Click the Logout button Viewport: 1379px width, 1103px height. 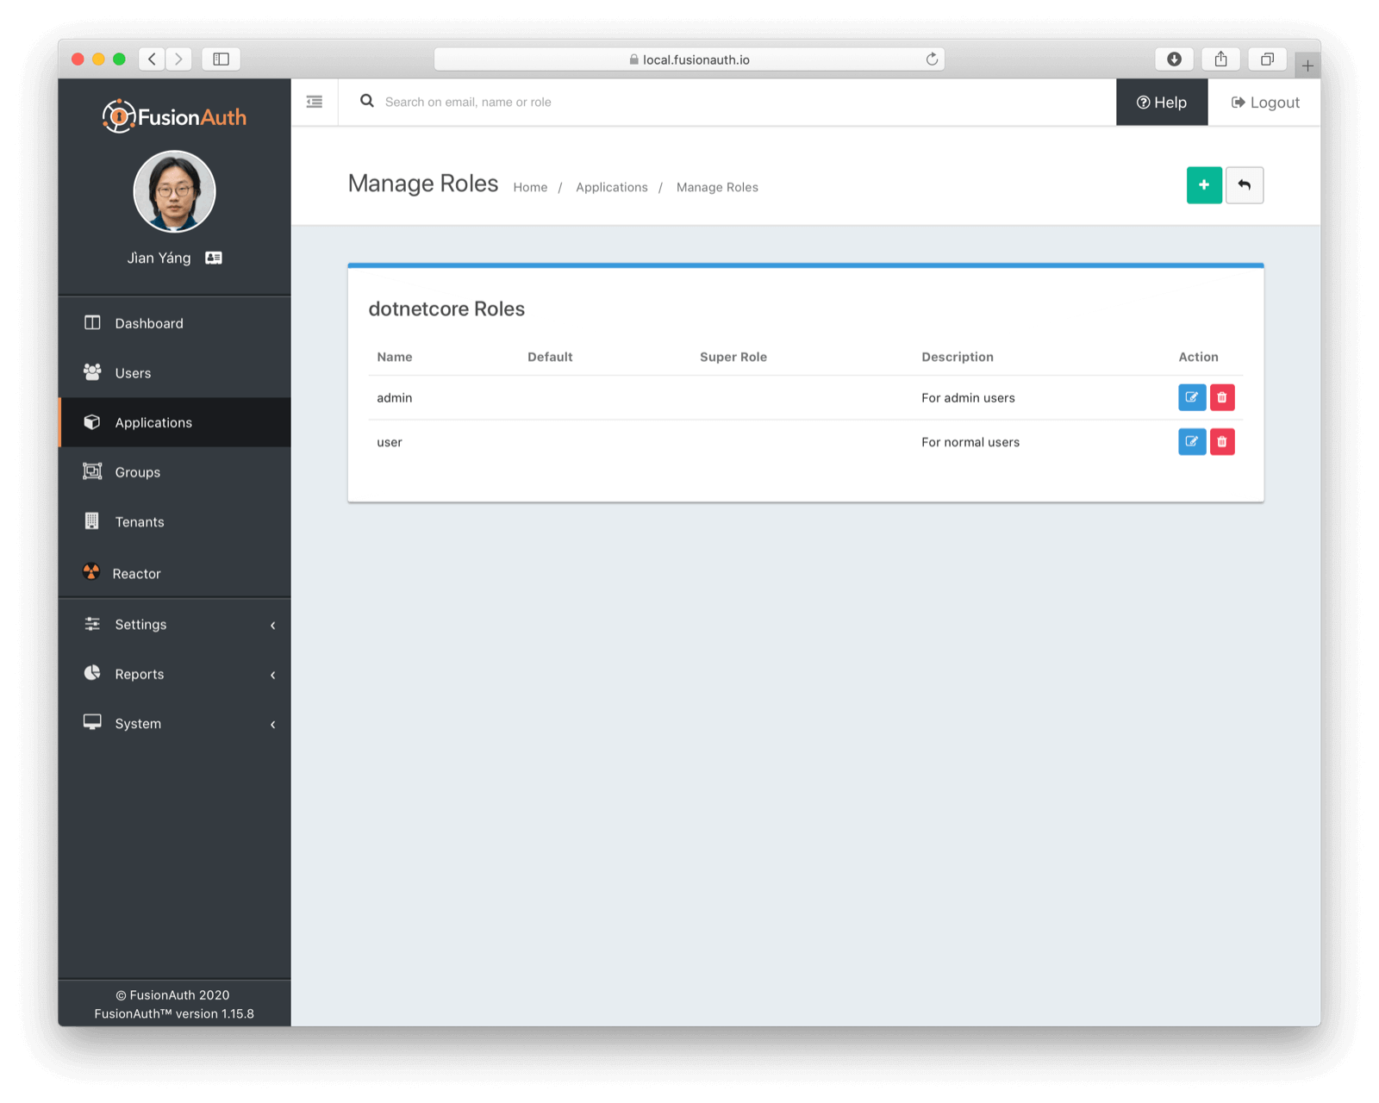(1264, 102)
